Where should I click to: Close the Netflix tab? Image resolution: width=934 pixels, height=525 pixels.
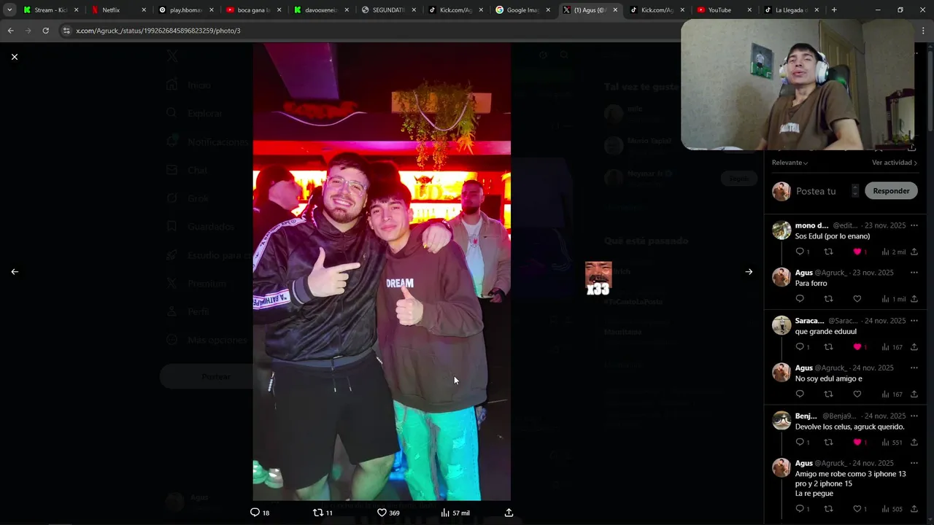click(143, 10)
